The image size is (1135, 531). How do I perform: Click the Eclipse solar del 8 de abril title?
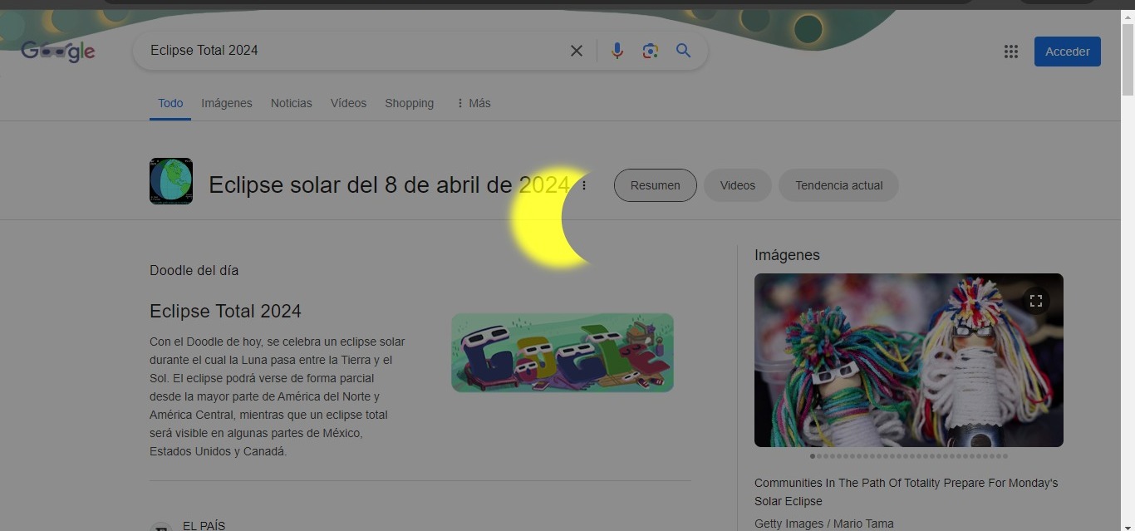389,184
